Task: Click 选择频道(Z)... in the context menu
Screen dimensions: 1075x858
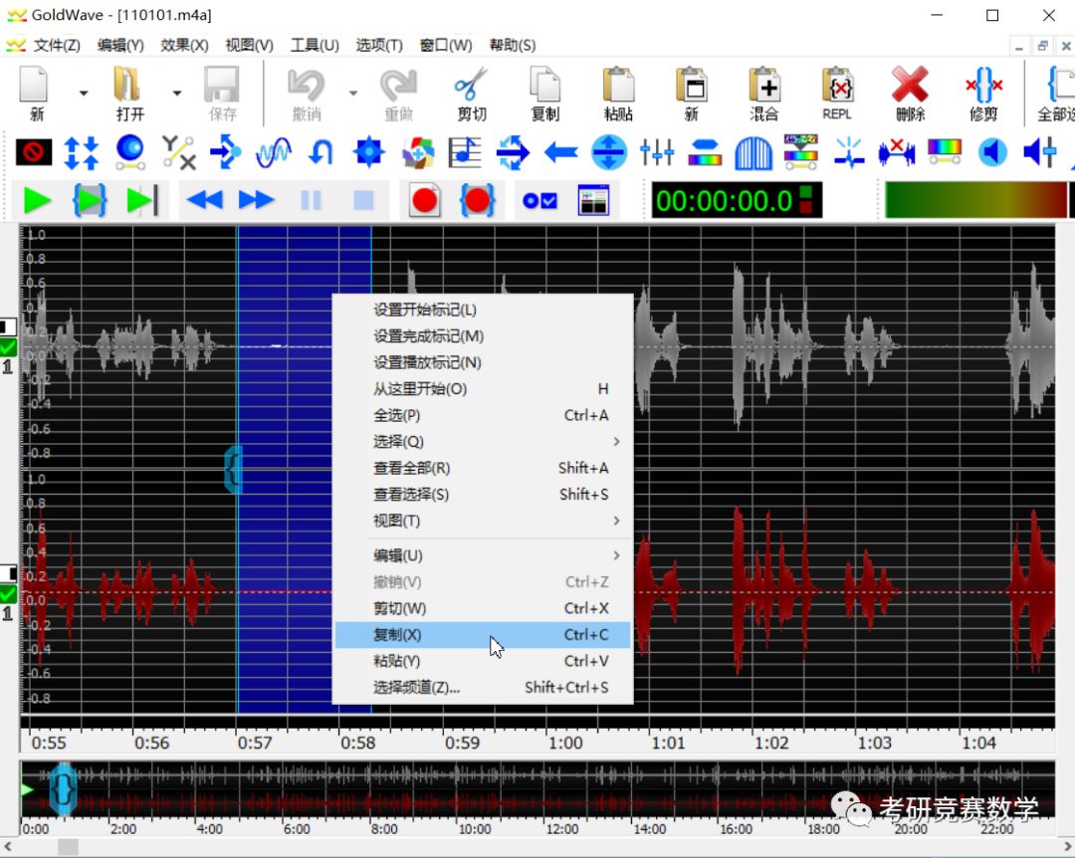Action: 483,687
